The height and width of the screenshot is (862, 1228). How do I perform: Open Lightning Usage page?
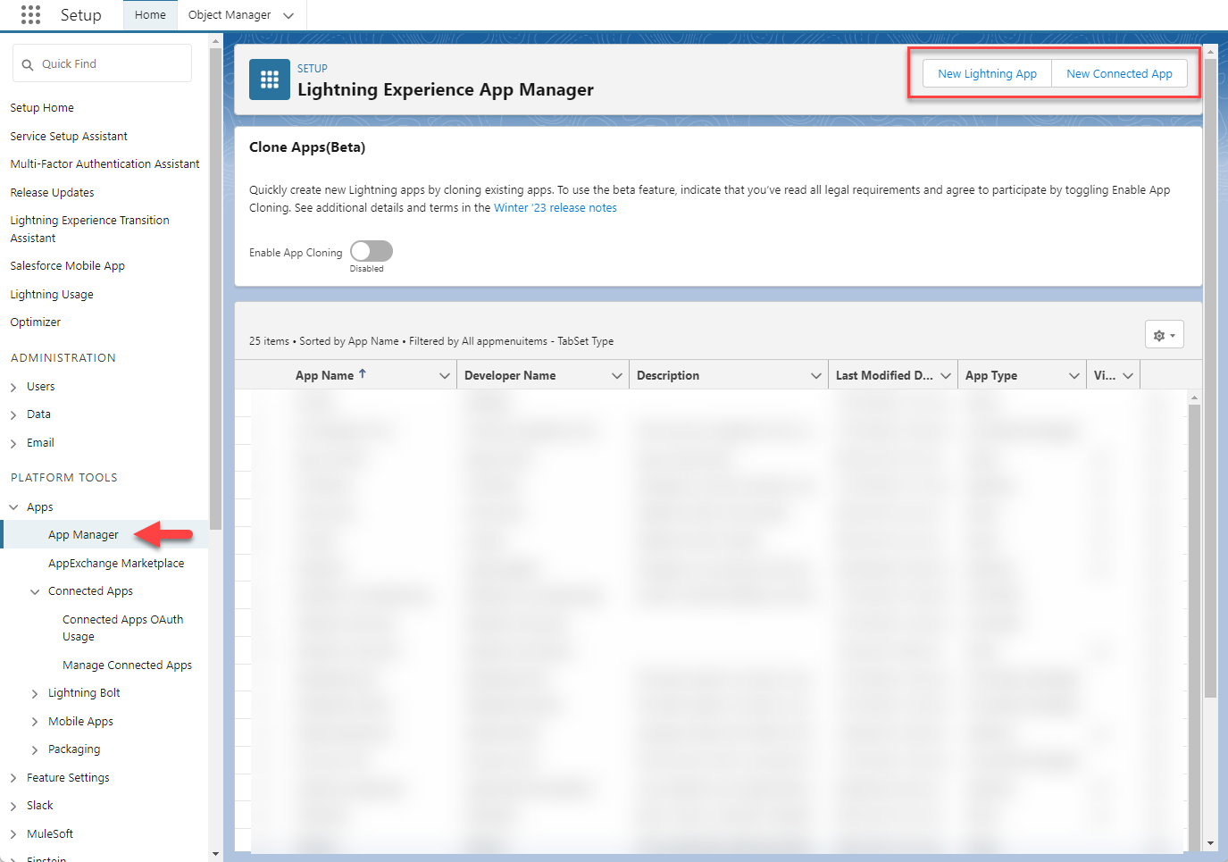click(x=52, y=295)
